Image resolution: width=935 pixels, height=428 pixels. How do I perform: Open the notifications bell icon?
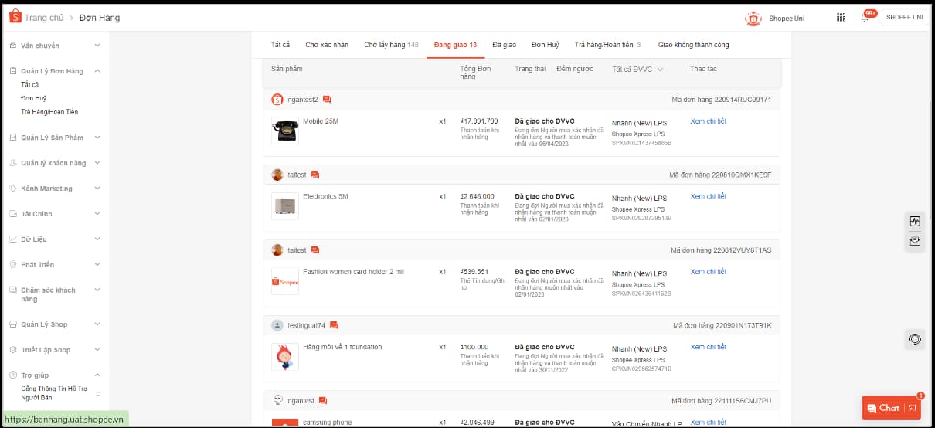pos(865,18)
